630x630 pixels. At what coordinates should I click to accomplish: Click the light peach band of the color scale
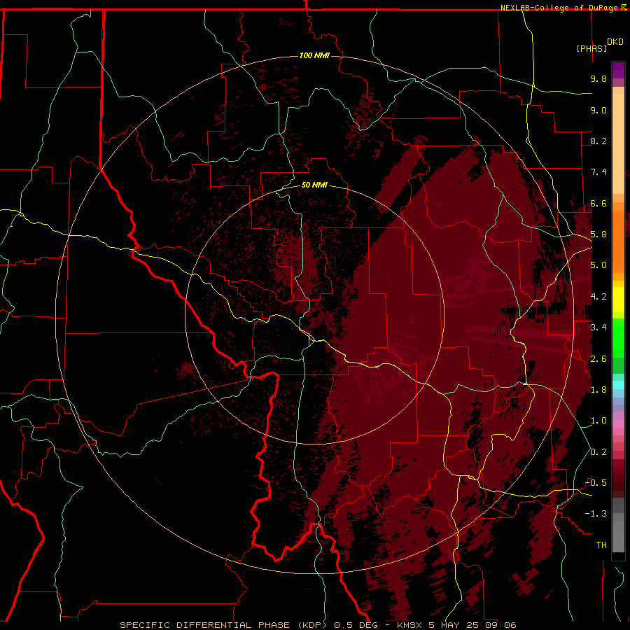tap(618, 143)
